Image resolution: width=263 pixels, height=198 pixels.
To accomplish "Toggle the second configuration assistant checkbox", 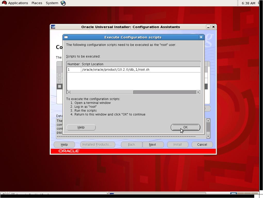I will 60,81.
